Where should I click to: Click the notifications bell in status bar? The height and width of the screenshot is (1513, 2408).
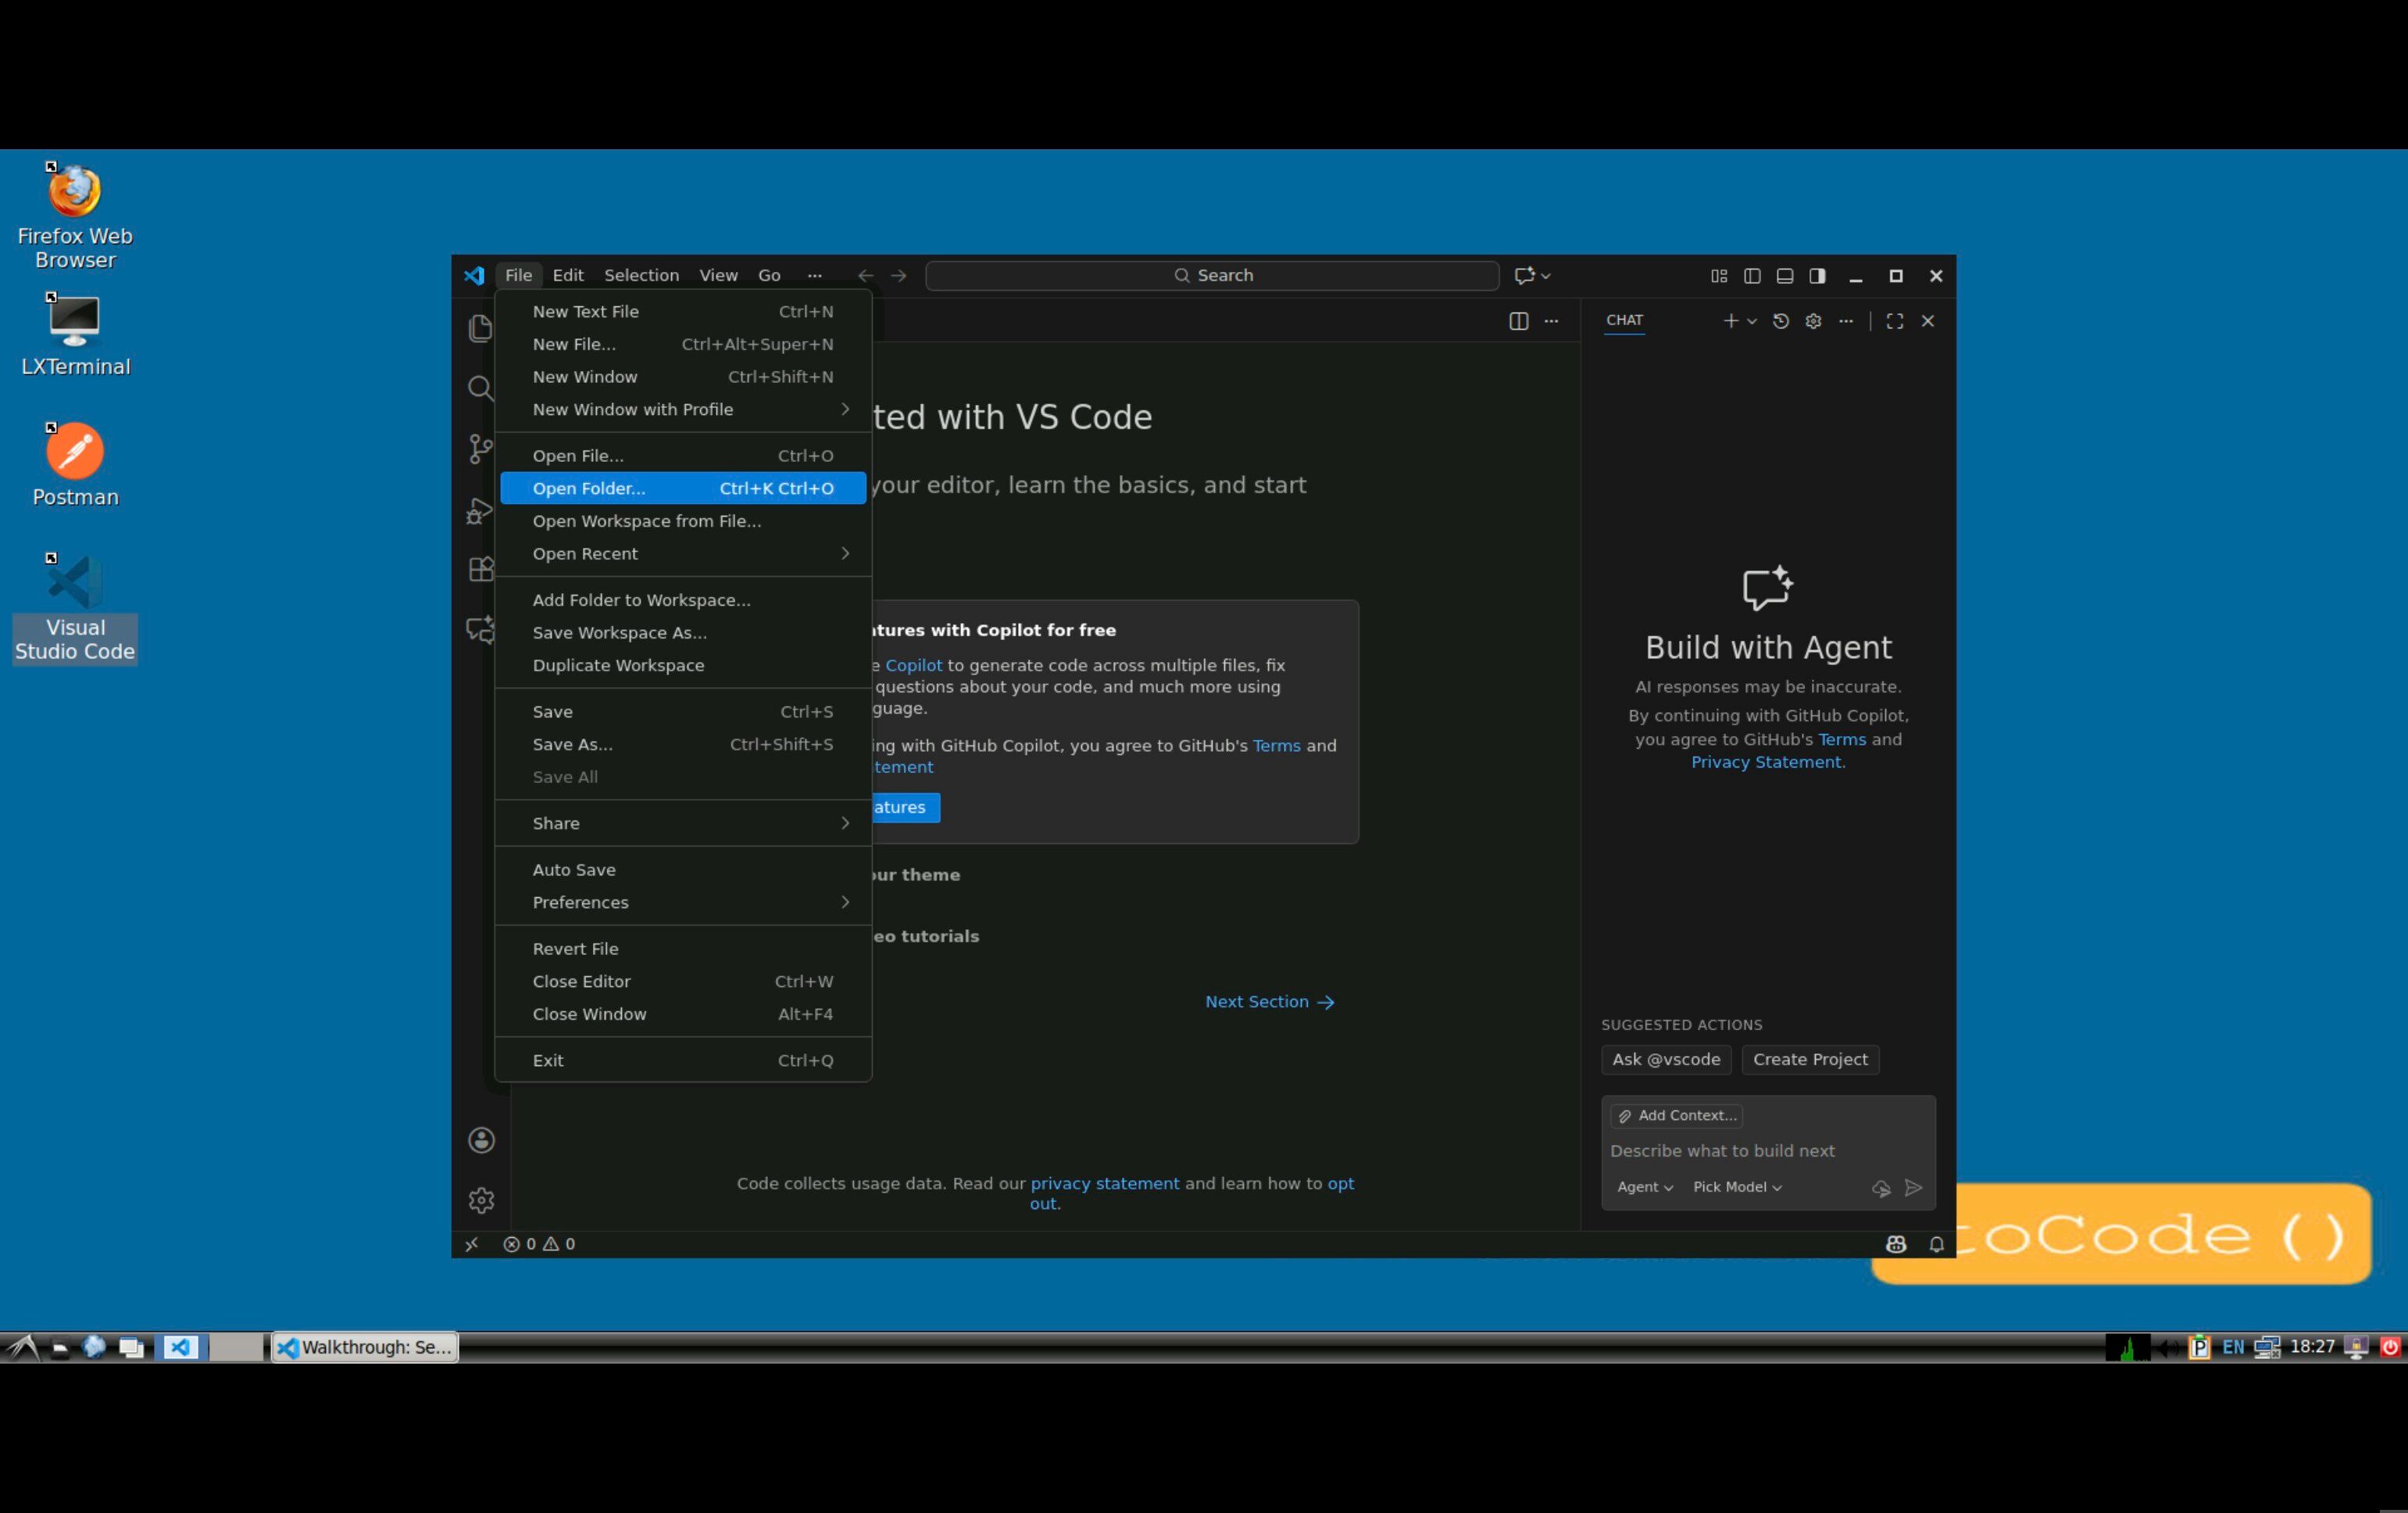(x=1936, y=1244)
